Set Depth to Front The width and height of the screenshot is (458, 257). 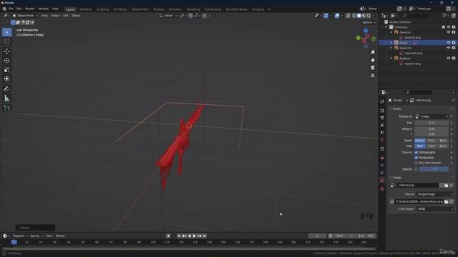[x=432, y=141]
